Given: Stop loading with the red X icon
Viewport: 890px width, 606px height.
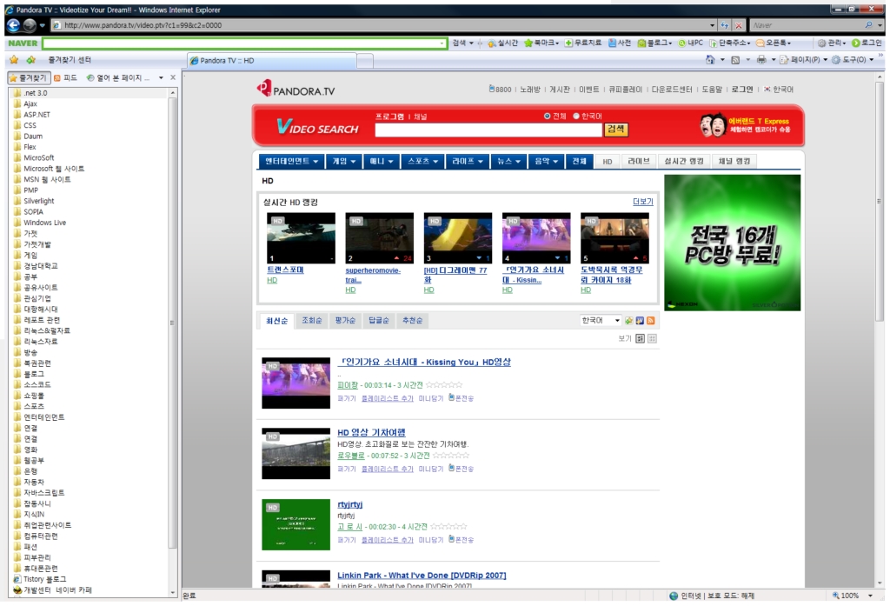Looking at the screenshot, I should (739, 25).
